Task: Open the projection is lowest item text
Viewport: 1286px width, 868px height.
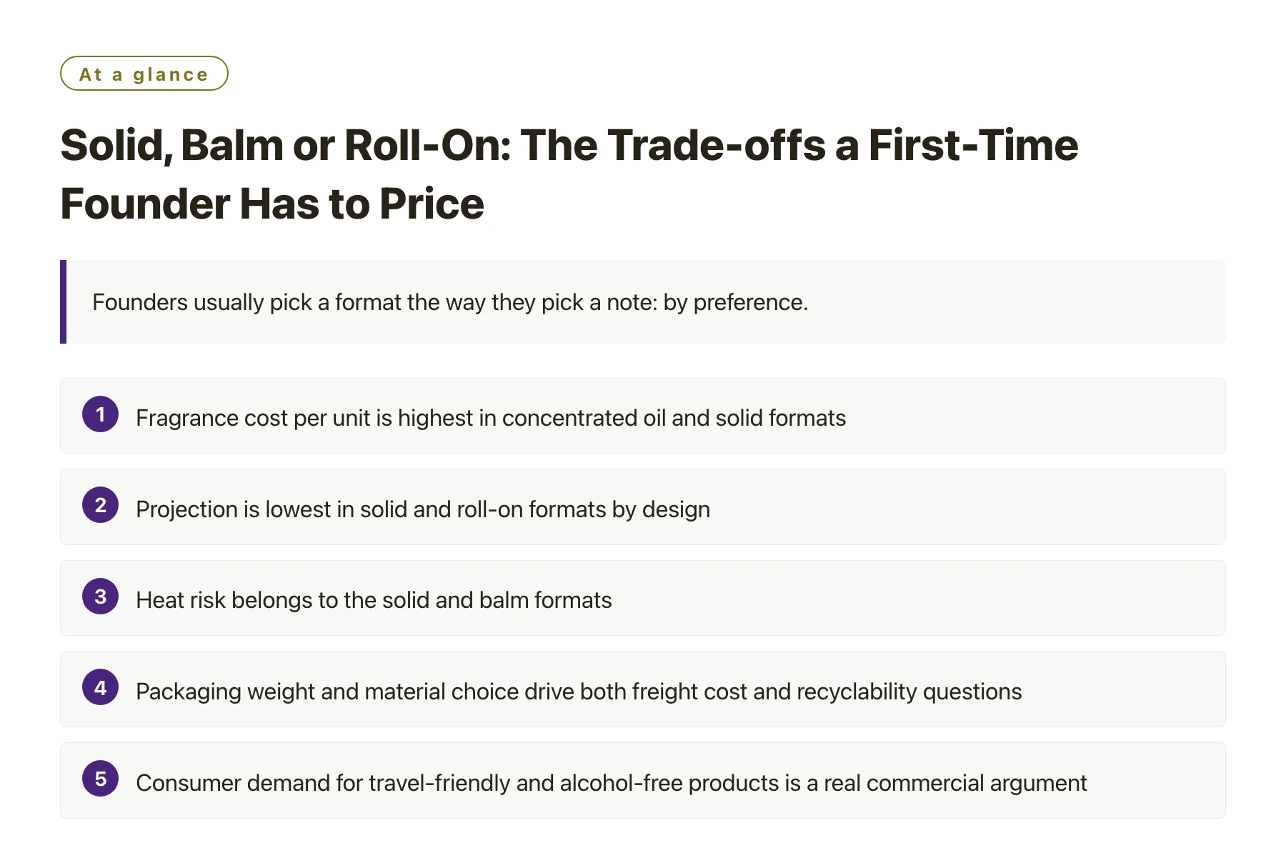Action: [423, 509]
